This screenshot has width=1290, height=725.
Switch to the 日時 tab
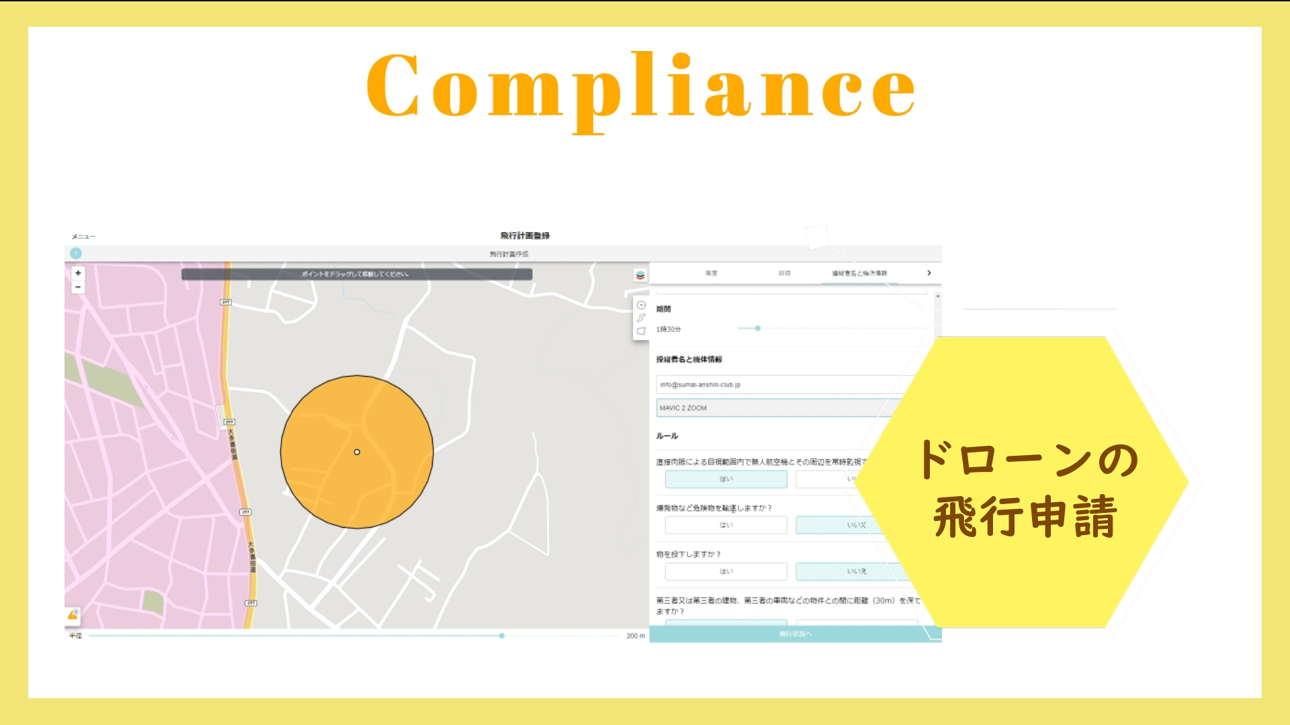[785, 273]
